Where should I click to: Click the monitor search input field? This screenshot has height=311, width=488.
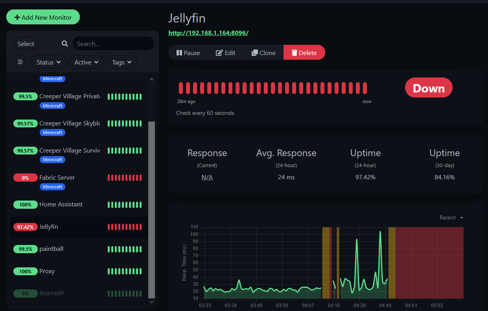pos(113,44)
